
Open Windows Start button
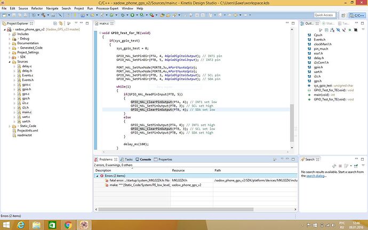tap(6, 225)
